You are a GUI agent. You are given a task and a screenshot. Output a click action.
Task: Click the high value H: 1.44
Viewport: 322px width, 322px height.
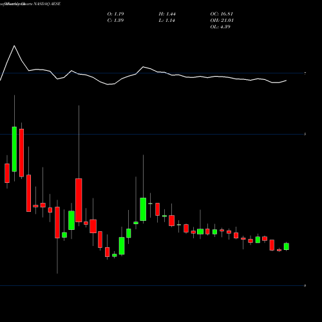167,14
